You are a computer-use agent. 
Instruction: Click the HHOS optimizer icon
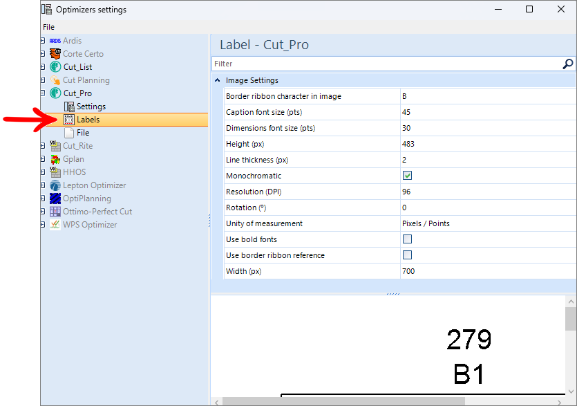pos(55,172)
